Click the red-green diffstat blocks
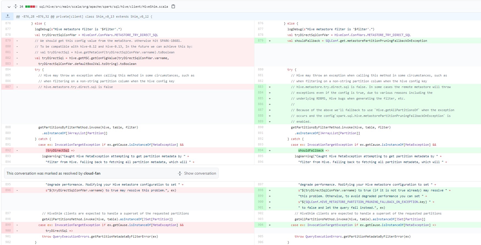Viewport: 481px width, 245px height. tap(31, 7)
